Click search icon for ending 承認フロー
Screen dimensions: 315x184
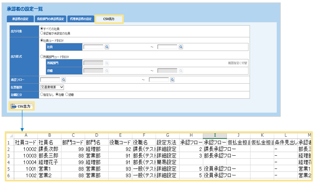[x=172, y=79]
